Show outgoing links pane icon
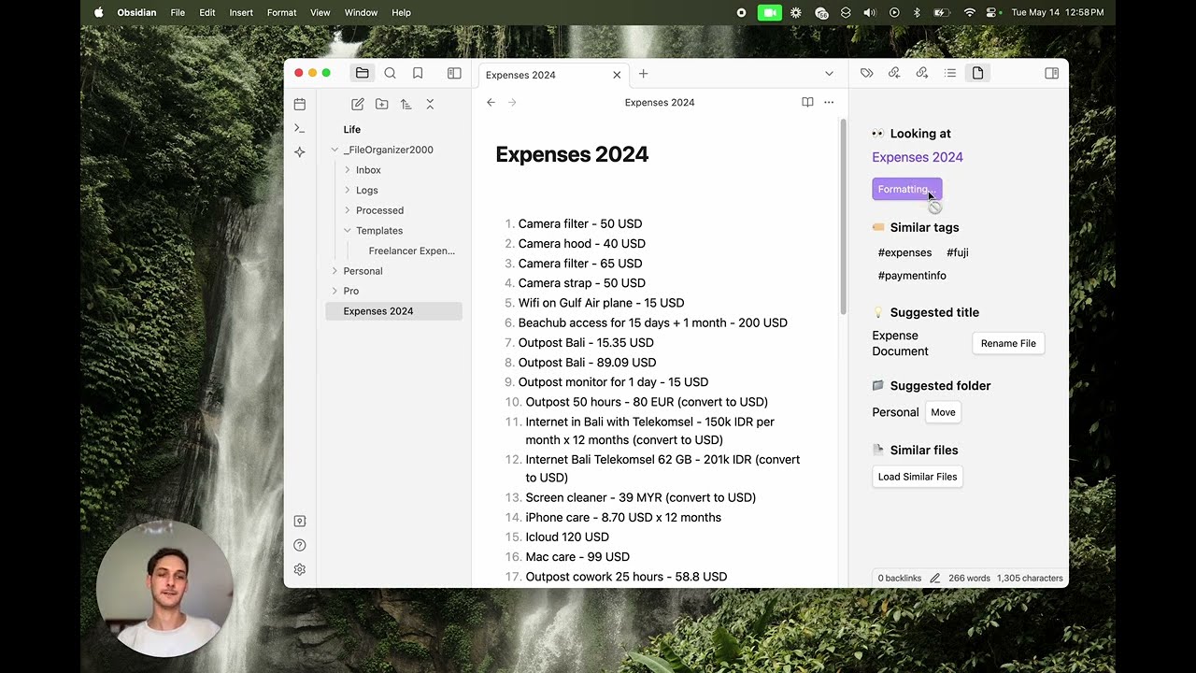 tap(922, 73)
